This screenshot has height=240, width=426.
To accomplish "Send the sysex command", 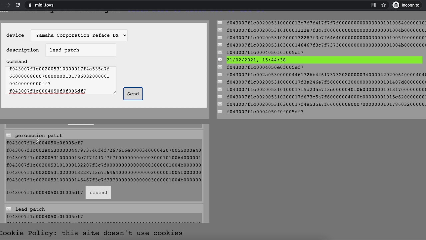I will [x=133, y=94].
